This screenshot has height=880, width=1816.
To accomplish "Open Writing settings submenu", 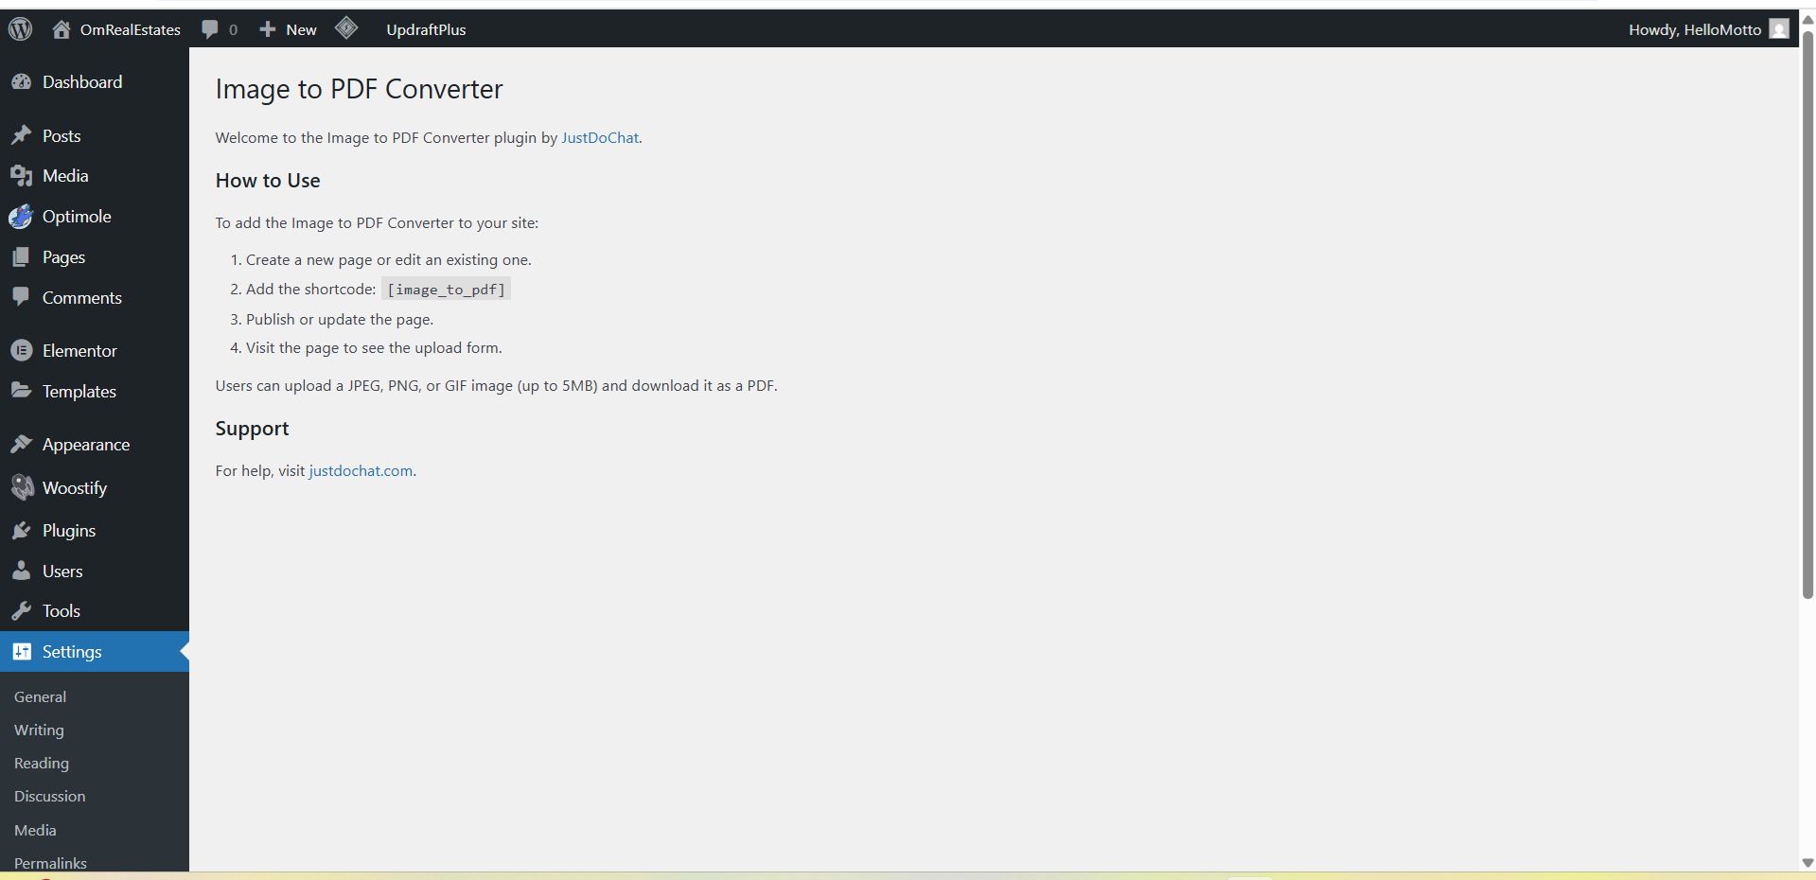I will [39, 730].
